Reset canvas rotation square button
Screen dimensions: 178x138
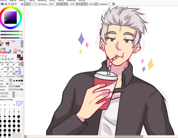tap(86, 4)
